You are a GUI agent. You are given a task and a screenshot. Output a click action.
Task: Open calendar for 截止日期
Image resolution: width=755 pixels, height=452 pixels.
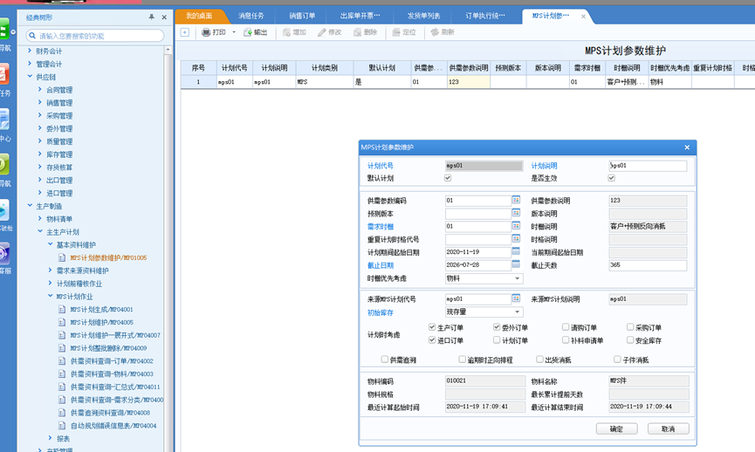click(x=516, y=264)
